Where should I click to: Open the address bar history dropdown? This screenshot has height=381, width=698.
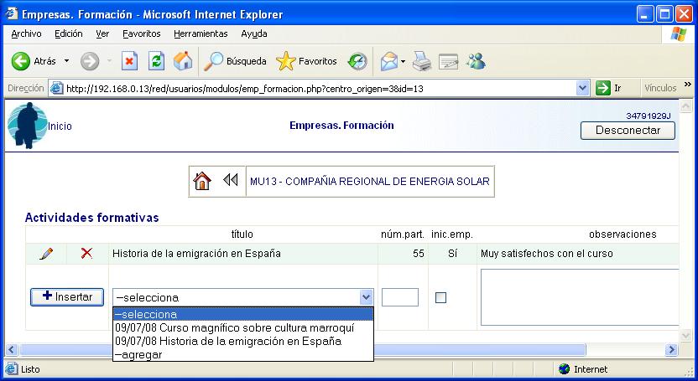583,88
